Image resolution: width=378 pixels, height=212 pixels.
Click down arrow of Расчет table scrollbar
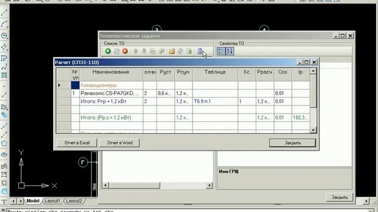click(x=313, y=130)
